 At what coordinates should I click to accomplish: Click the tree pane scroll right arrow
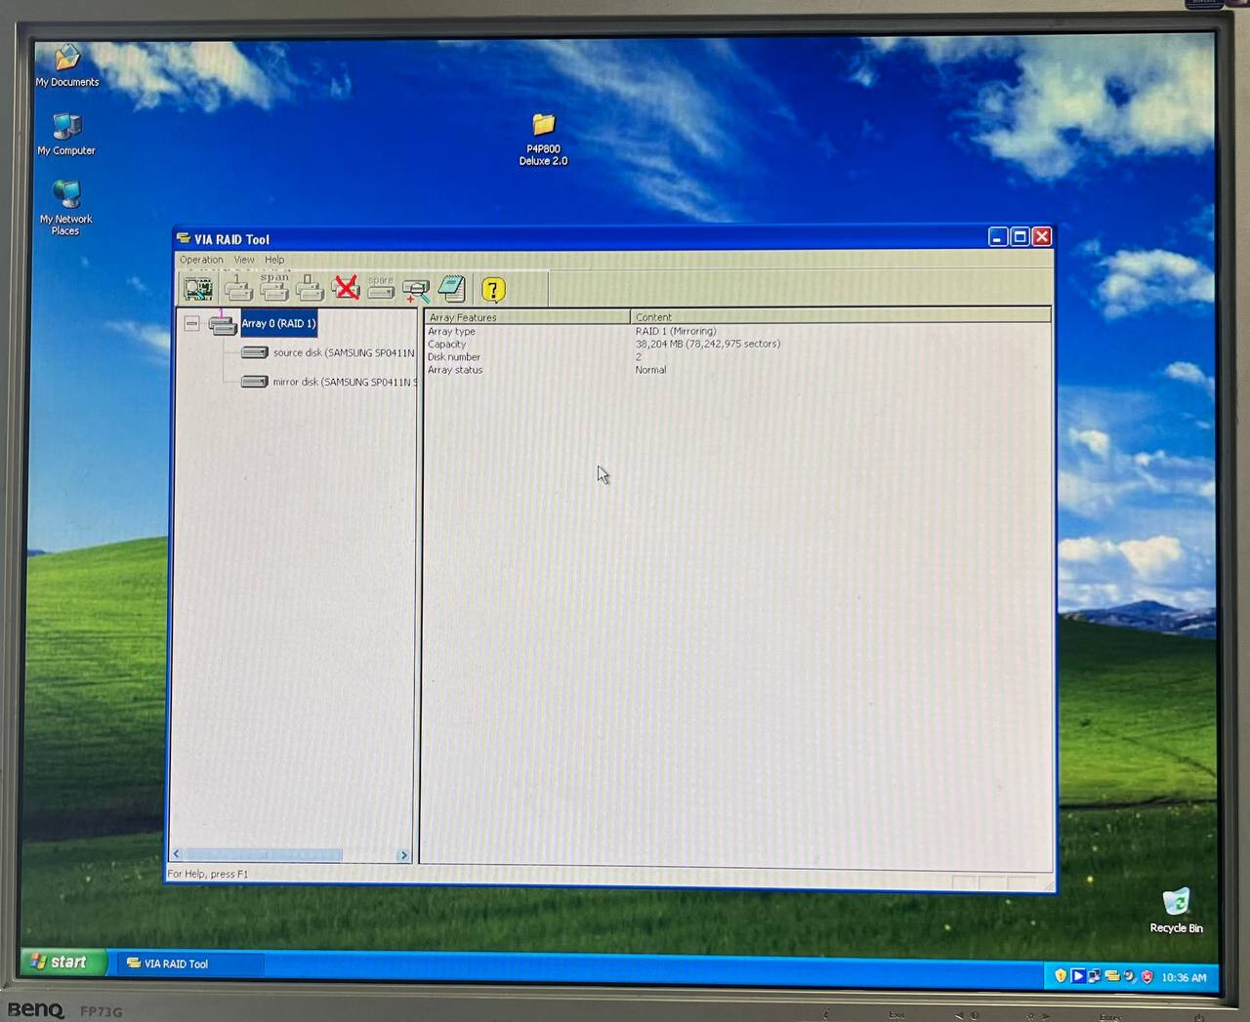[x=403, y=855]
